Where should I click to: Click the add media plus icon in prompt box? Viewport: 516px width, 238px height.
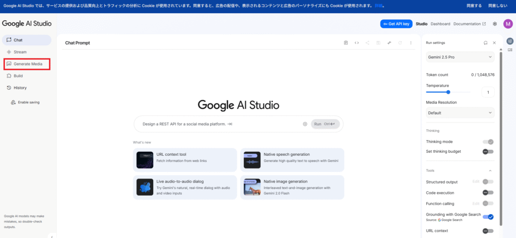point(305,124)
